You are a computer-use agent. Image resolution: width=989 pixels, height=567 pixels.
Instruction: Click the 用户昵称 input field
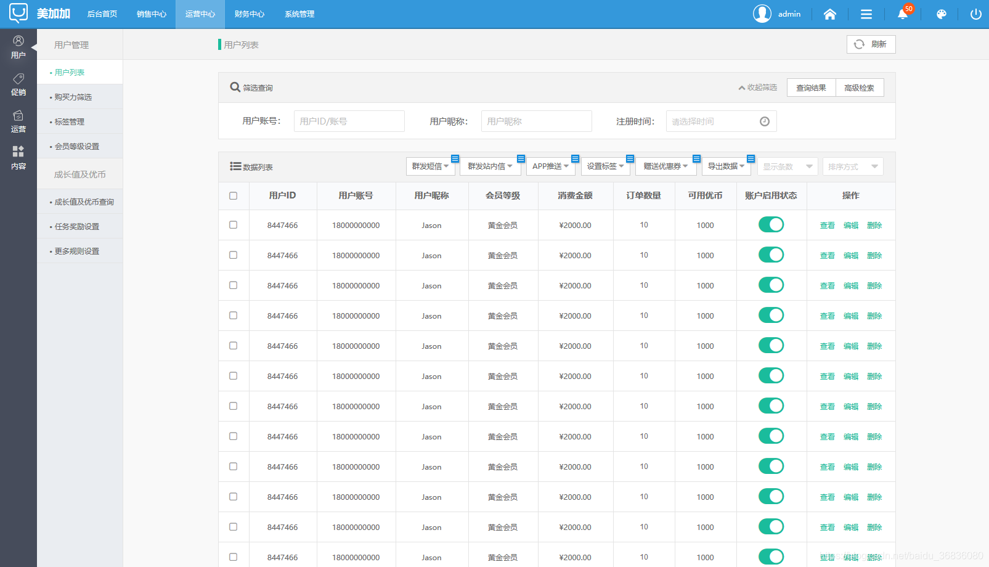pos(536,121)
